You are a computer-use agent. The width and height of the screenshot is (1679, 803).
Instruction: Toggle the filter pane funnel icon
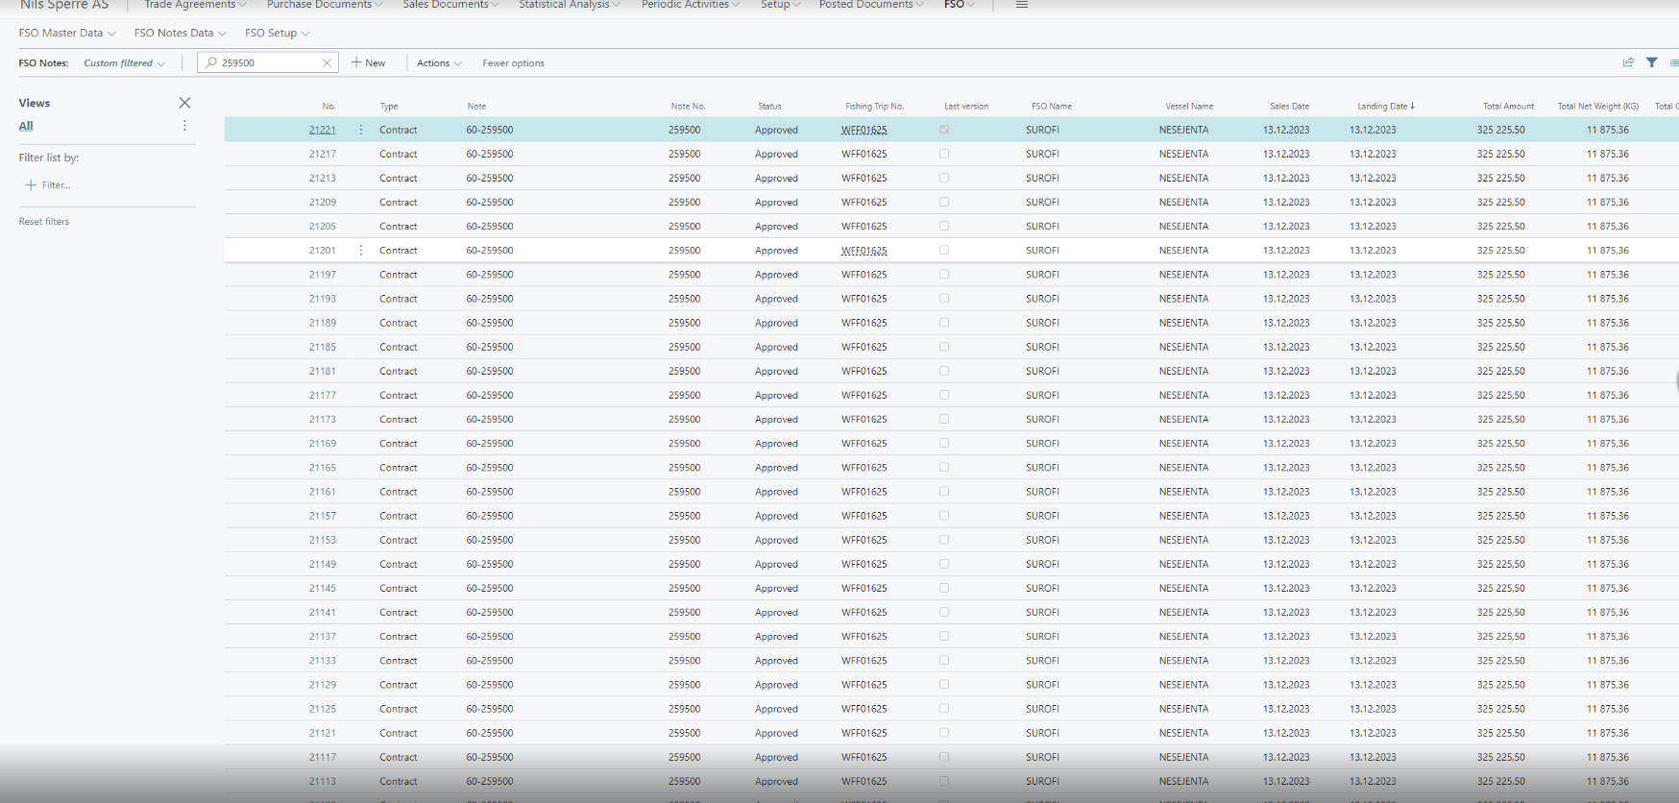(1652, 62)
